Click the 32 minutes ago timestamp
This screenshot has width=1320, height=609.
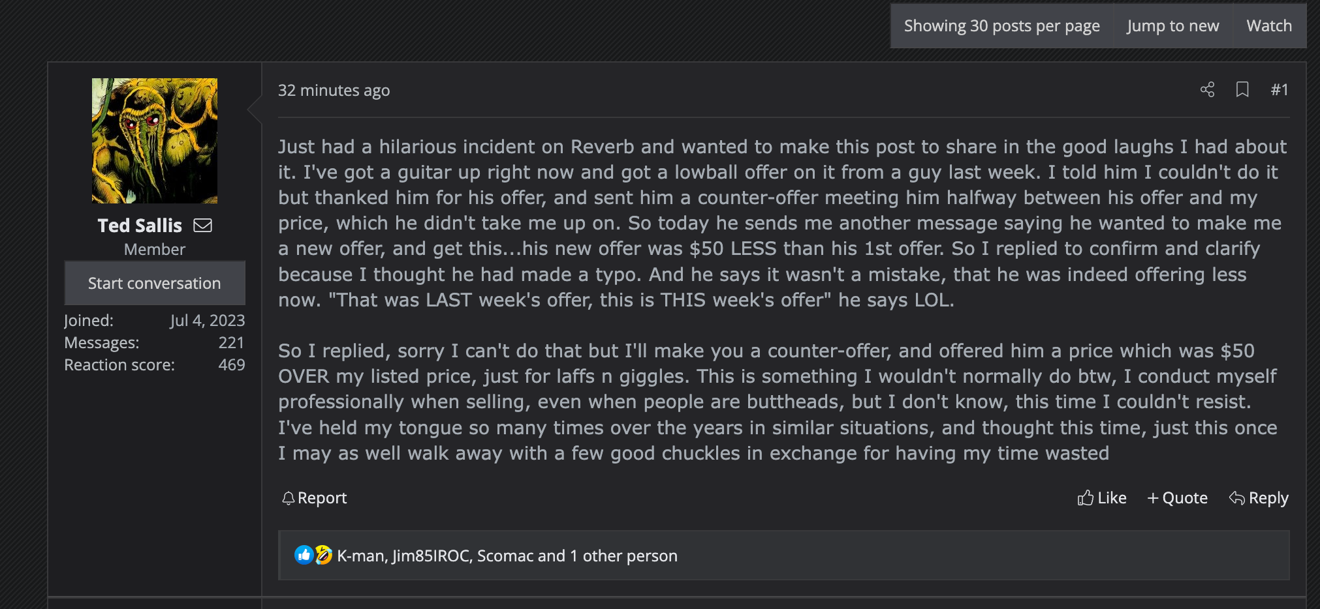pyautogui.click(x=334, y=91)
